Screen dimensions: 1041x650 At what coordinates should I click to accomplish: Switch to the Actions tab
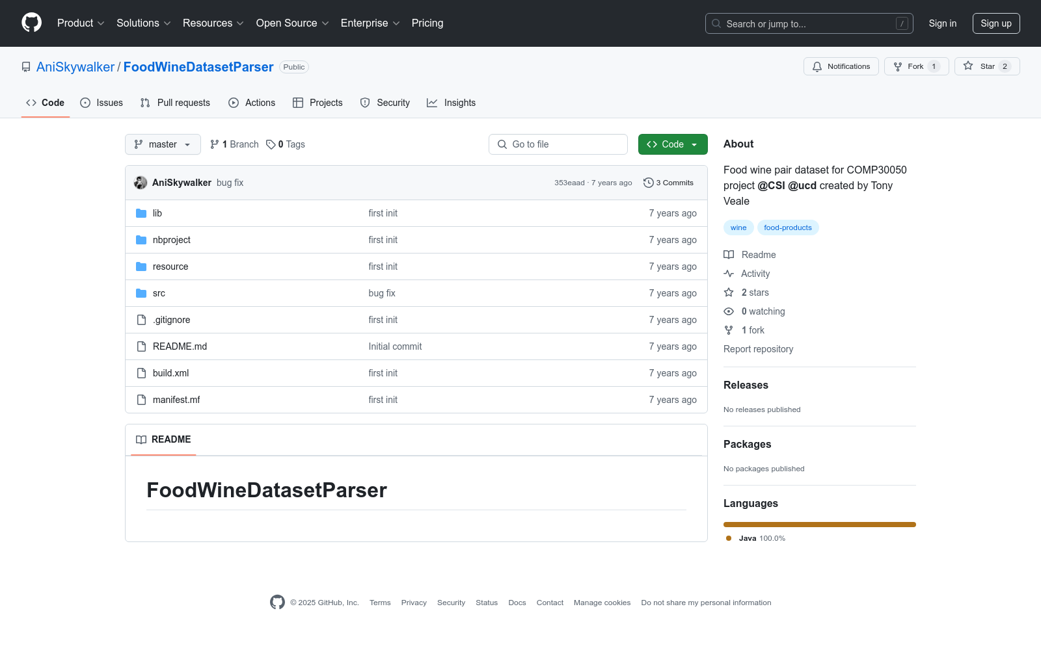tap(252, 103)
